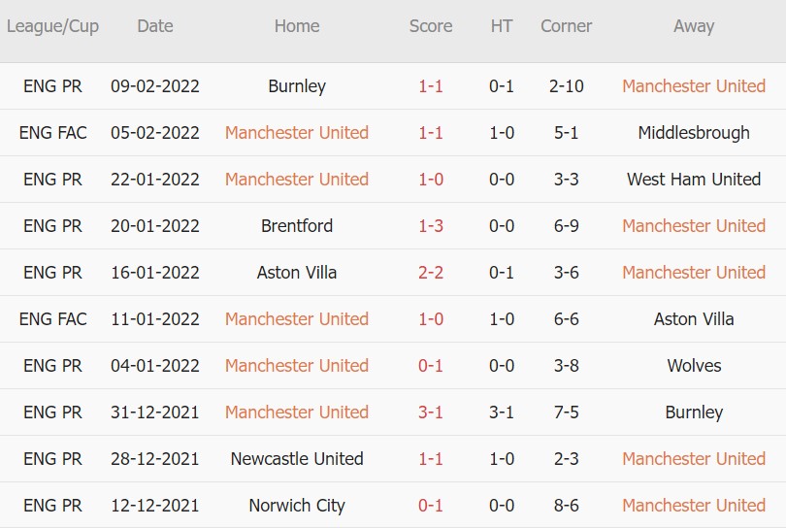
Task: Click the 2-10 corner count cell
Action: pos(566,86)
